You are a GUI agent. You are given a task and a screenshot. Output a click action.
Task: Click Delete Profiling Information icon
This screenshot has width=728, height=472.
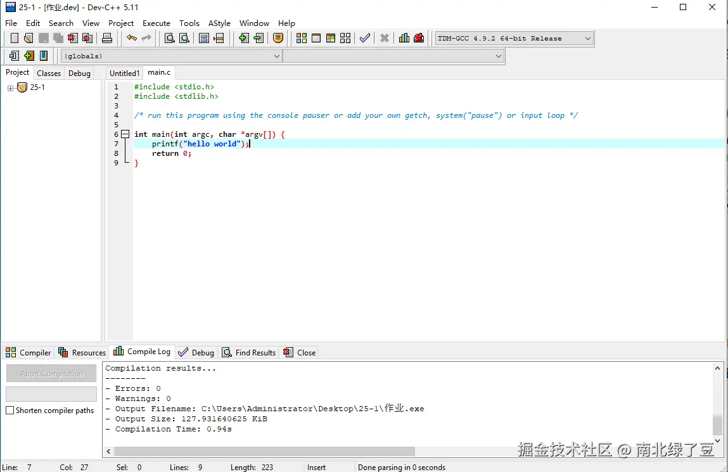pyautogui.click(x=419, y=38)
